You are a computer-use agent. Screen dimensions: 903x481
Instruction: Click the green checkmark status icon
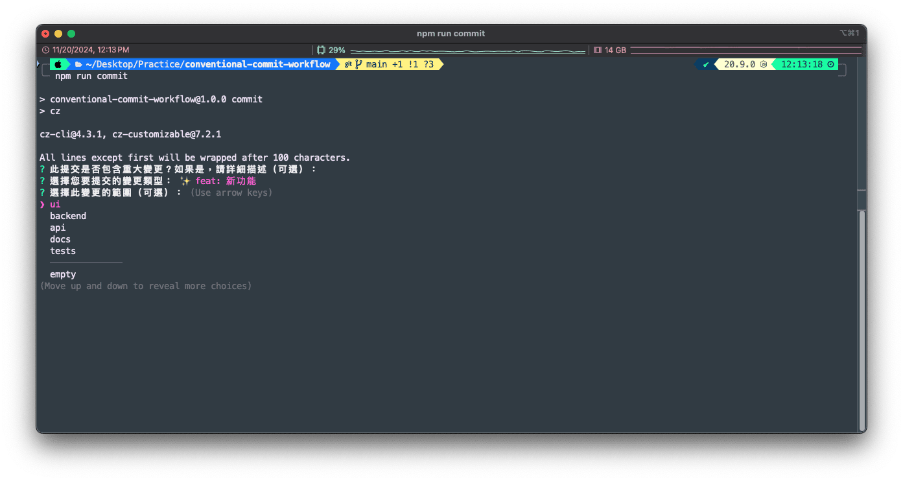pyautogui.click(x=706, y=64)
